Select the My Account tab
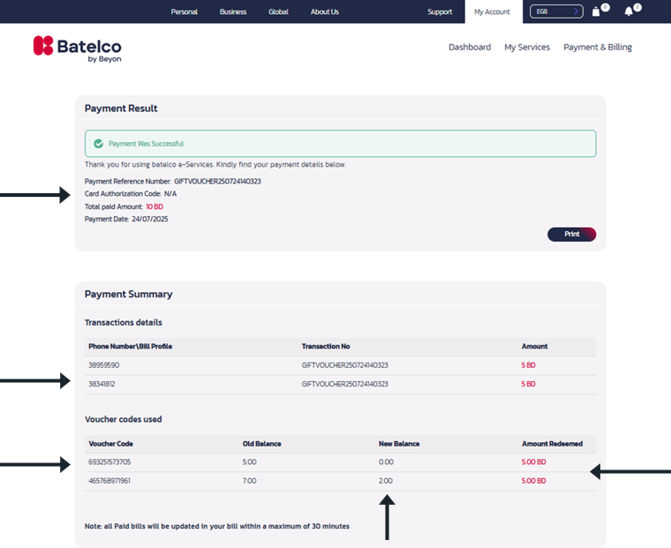The width and height of the screenshot is (671, 548). tap(492, 12)
